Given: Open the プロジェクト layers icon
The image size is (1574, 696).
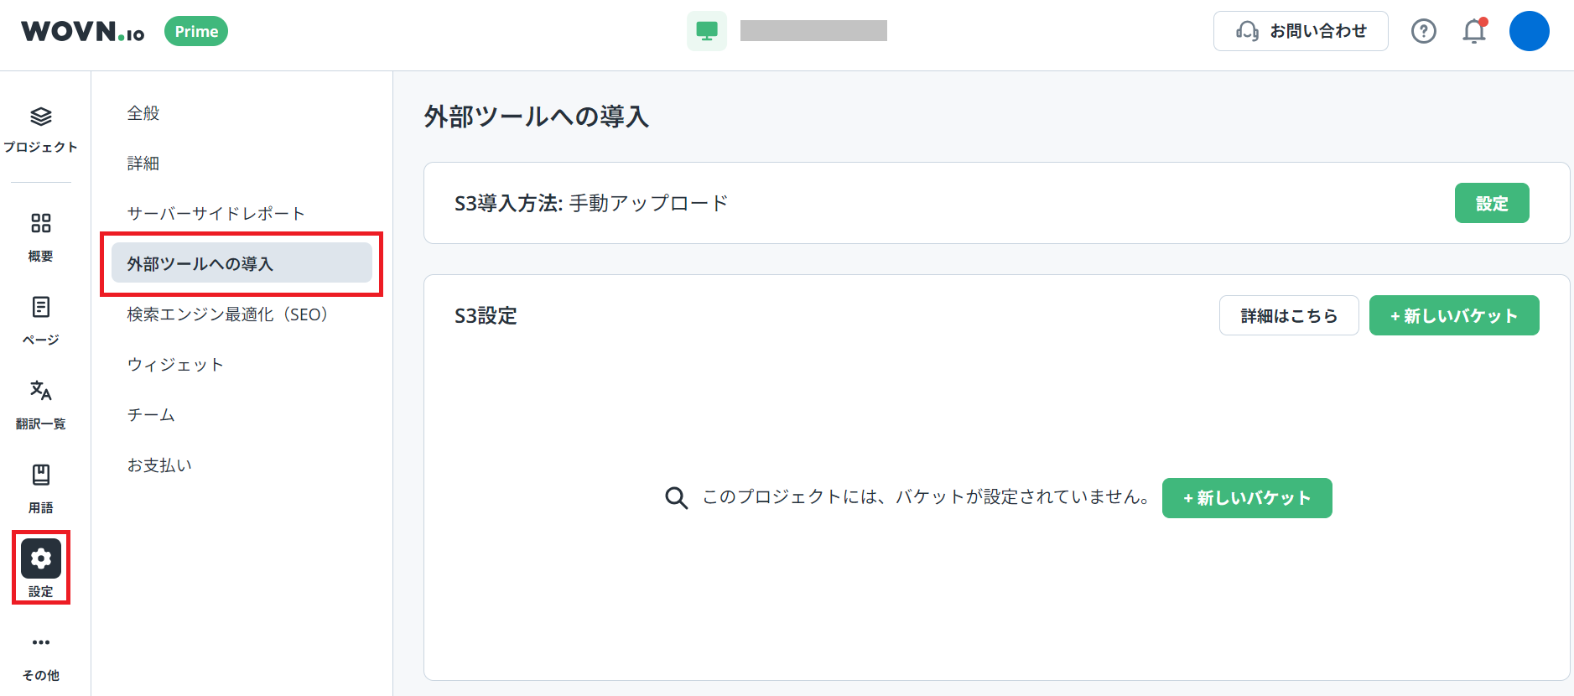Looking at the screenshot, I should coord(40,117).
